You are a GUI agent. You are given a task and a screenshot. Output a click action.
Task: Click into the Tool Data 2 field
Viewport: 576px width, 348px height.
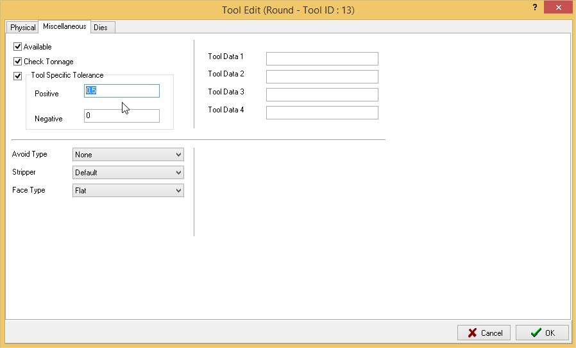[x=322, y=77]
